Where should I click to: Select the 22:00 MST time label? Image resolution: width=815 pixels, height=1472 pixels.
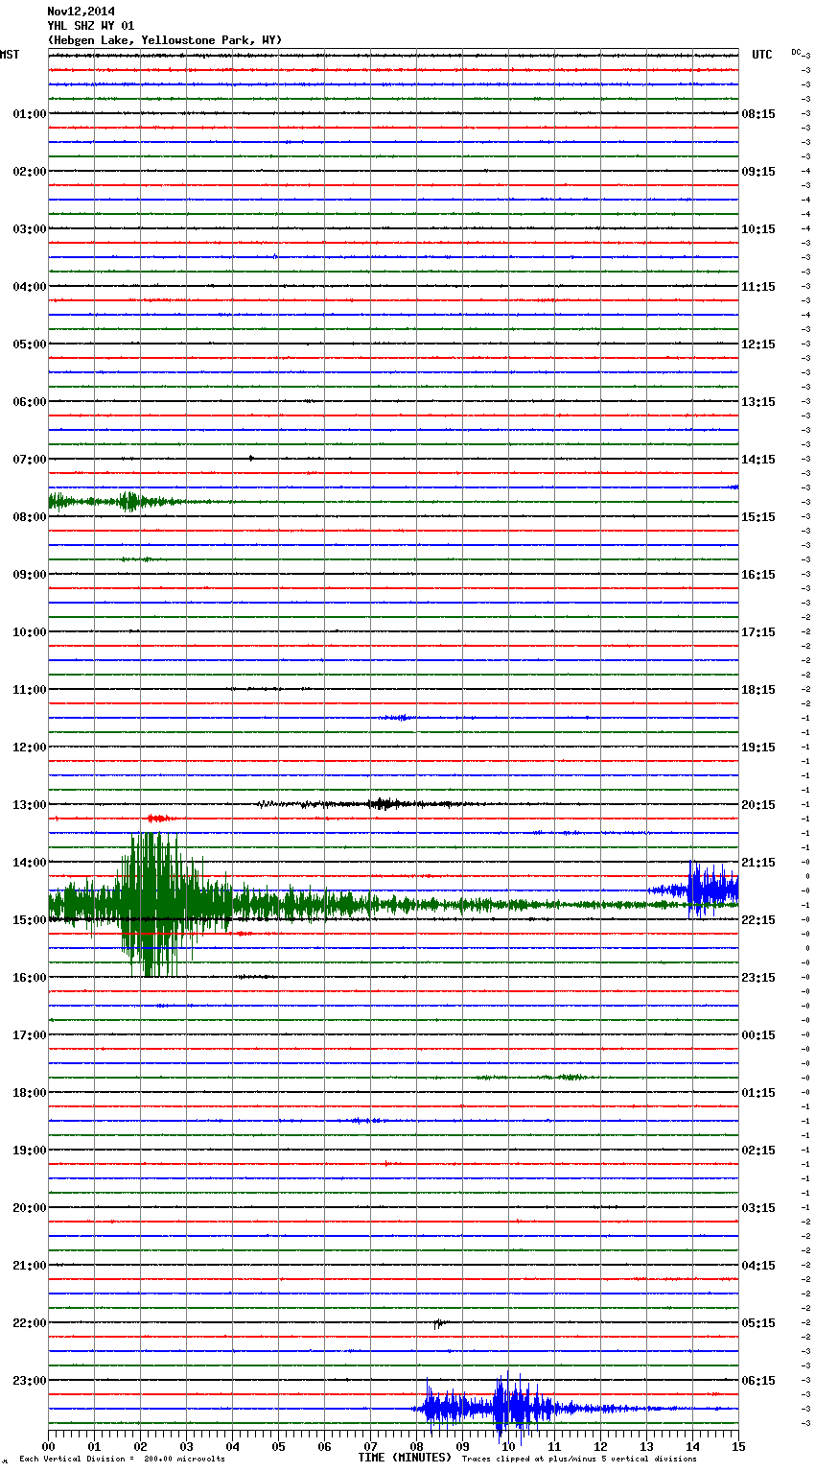point(29,1323)
